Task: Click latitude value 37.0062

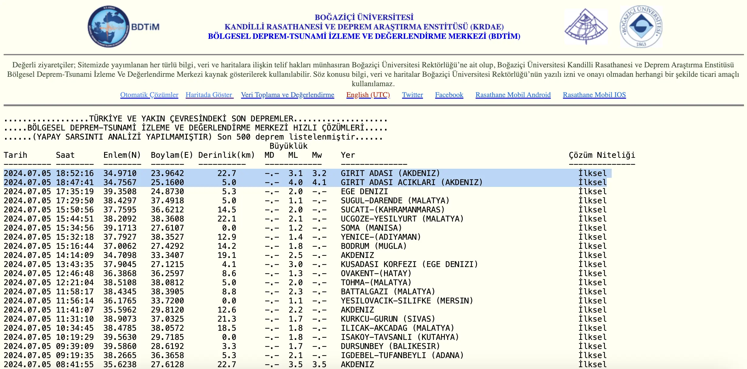Action: click(120, 246)
